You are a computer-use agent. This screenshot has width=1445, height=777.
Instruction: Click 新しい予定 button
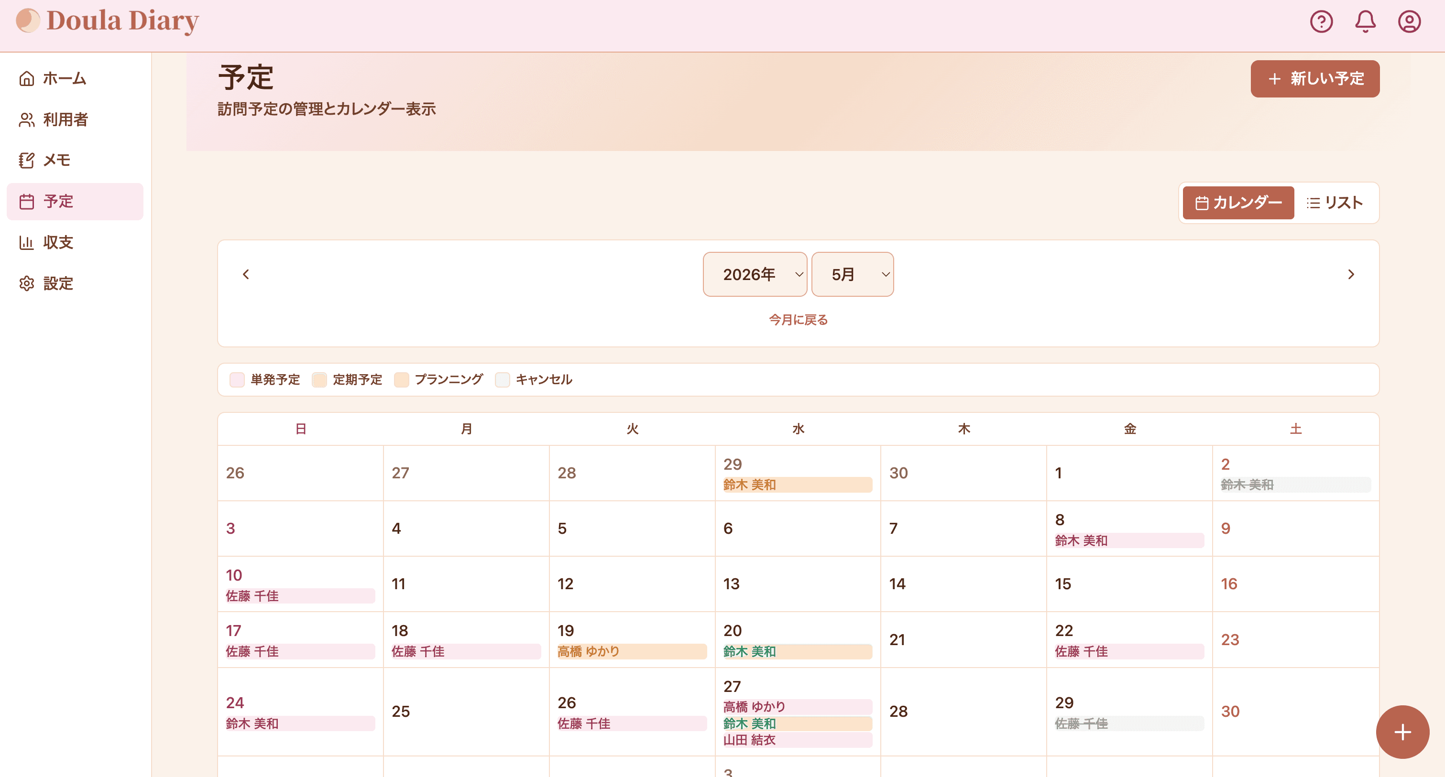[1315, 78]
